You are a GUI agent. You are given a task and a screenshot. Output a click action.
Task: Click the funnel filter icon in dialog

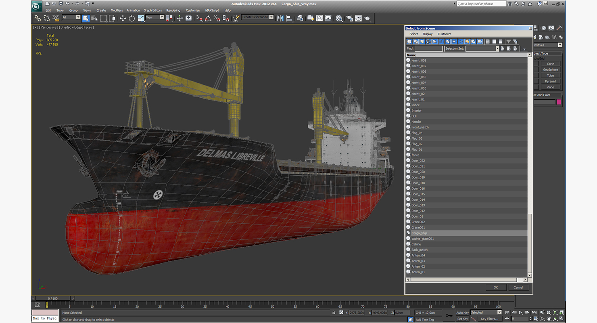click(509, 41)
